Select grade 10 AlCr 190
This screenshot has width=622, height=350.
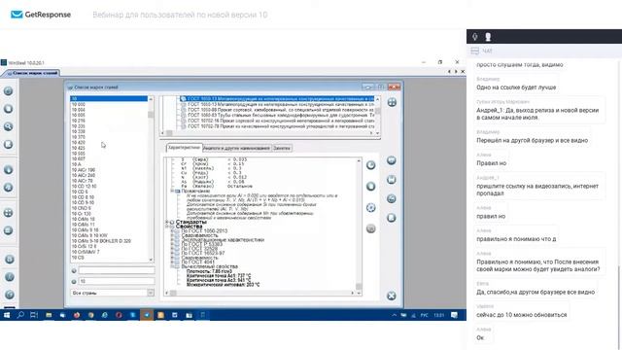pos(84,170)
